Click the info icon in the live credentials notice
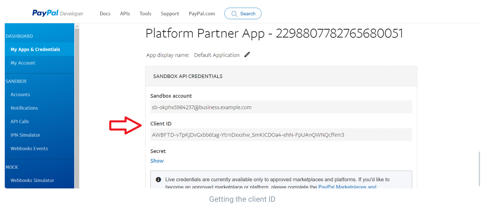The image size is (488, 209). coord(158,180)
